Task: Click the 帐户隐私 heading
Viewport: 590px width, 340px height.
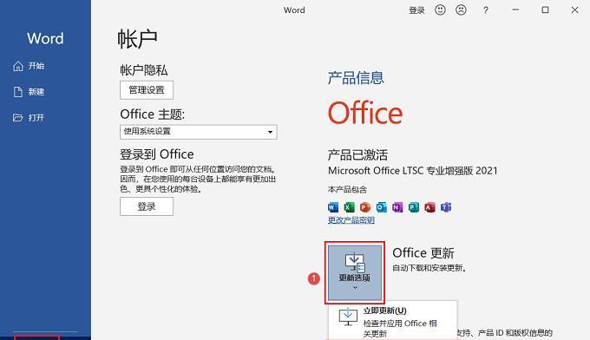Action: pyautogui.click(x=144, y=70)
